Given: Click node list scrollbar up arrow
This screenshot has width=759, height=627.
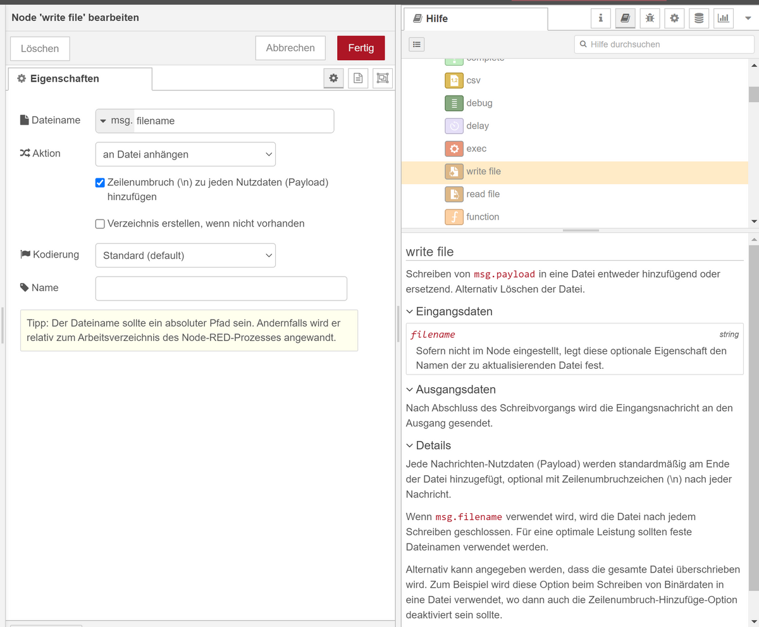Looking at the screenshot, I should (x=753, y=65).
